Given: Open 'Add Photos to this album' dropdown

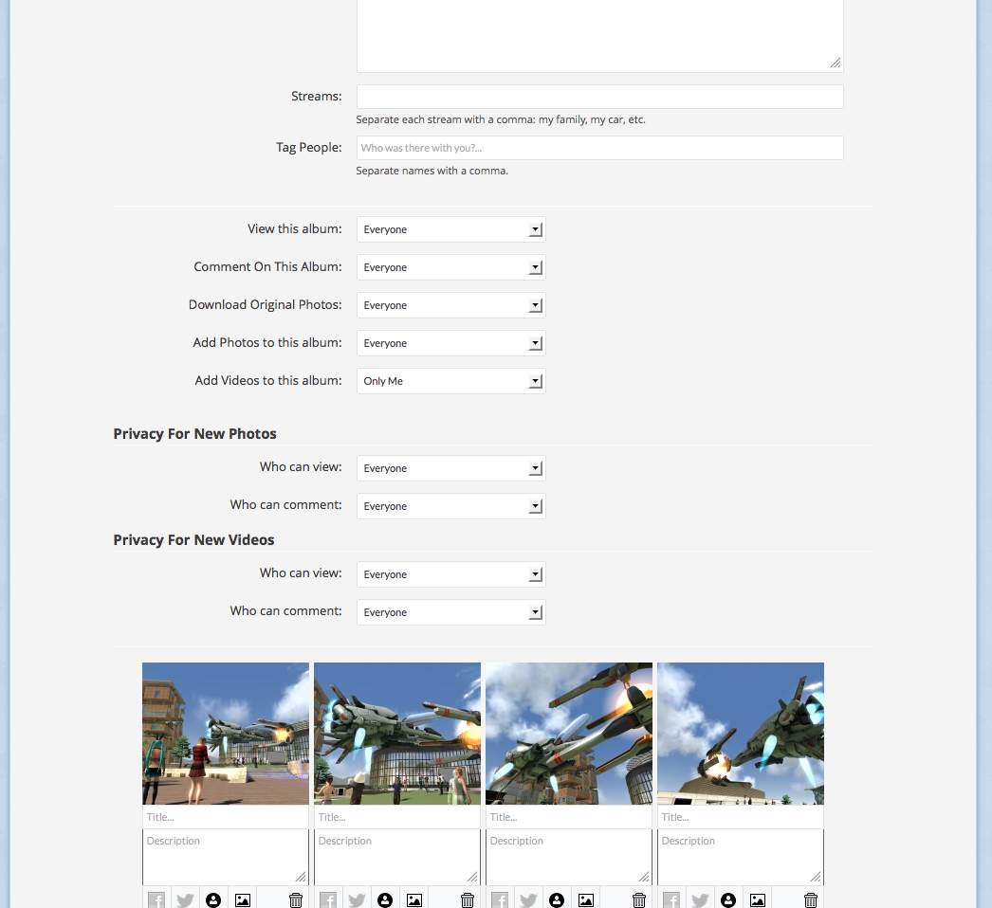Looking at the screenshot, I should [451, 343].
